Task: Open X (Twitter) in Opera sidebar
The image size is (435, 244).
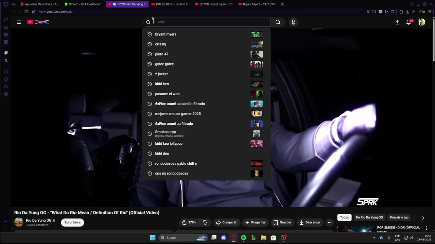Action: click(6, 60)
